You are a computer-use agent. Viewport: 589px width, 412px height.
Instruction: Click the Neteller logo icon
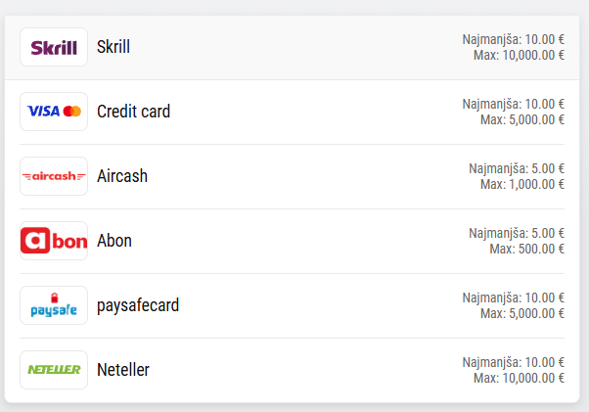(54, 370)
